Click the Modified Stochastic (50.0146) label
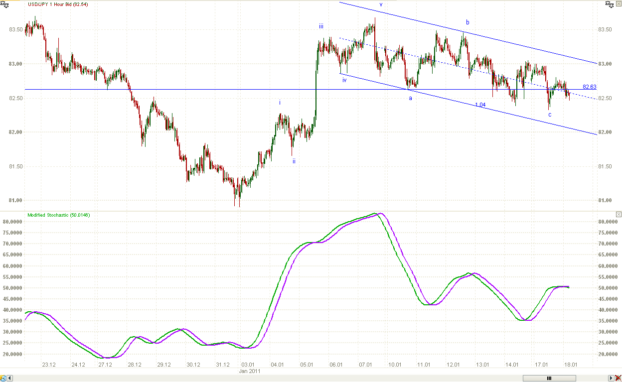 point(58,215)
